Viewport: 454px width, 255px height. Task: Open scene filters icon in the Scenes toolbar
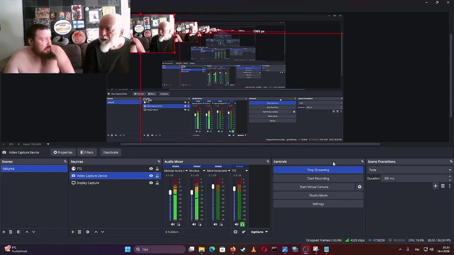point(18,232)
